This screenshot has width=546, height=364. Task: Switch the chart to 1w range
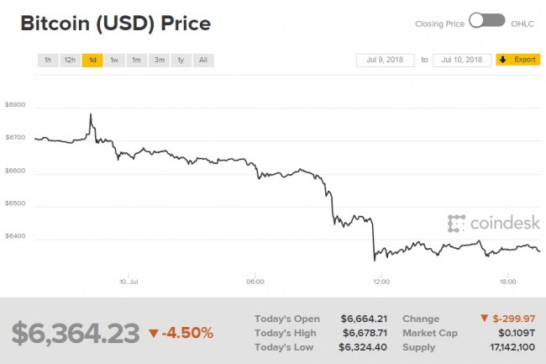[x=114, y=61]
